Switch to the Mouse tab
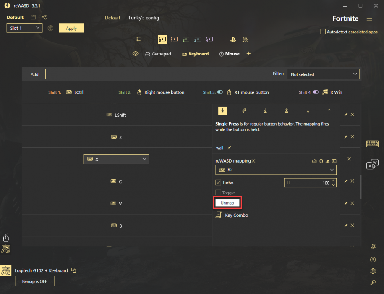 point(229,54)
